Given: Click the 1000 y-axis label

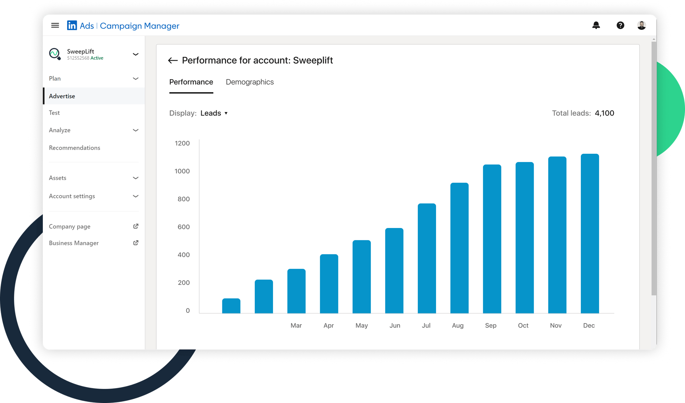Looking at the screenshot, I should click(182, 171).
